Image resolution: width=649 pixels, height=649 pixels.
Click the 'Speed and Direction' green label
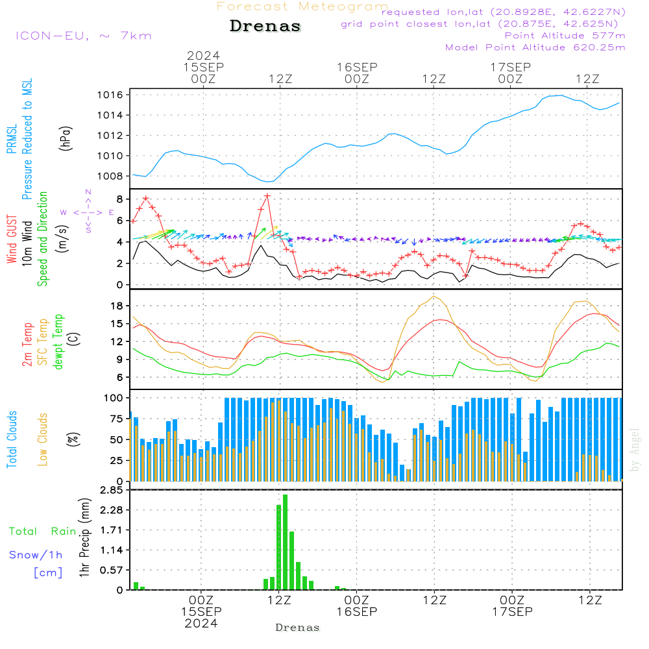pyautogui.click(x=42, y=239)
